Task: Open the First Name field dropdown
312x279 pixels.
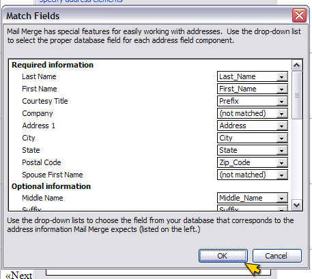Action: pyautogui.click(x=281, y=89)
